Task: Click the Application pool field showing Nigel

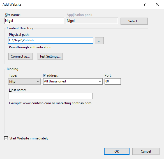Action: click(x=92, y=21)
